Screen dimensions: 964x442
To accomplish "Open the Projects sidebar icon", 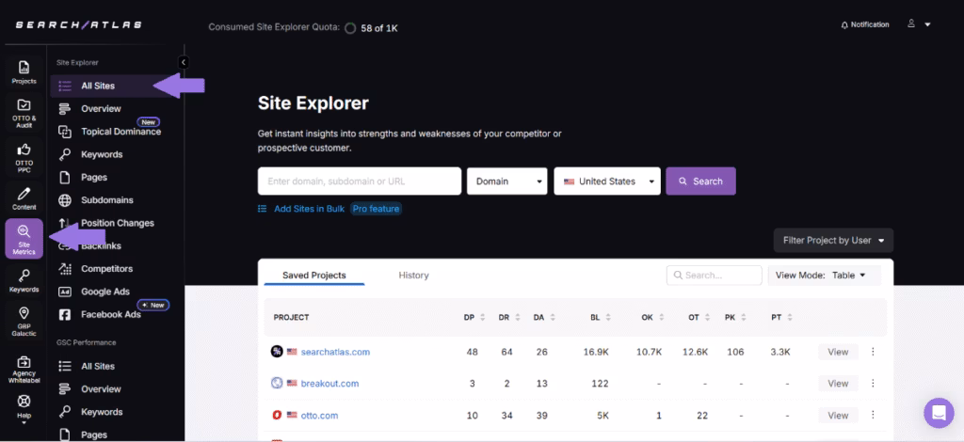I will [24, 71].
